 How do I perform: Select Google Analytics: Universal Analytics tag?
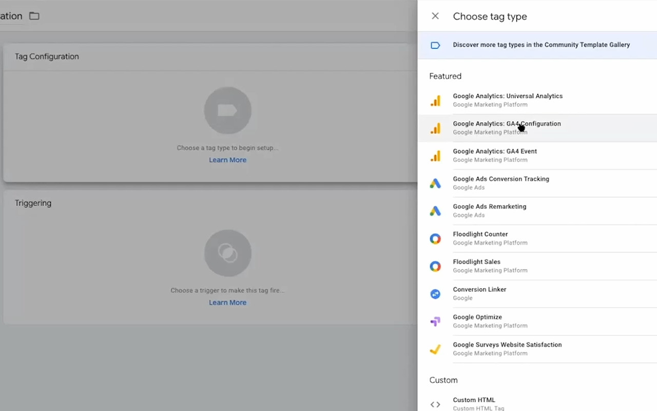click(x=537, y=100)
